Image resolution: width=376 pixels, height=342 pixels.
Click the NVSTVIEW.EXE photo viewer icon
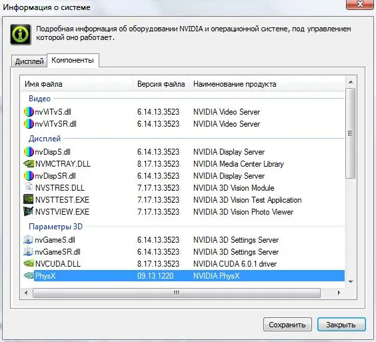(x=29, y=211)
